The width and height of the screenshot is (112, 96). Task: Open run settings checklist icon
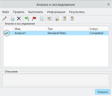tap(41, 18)
